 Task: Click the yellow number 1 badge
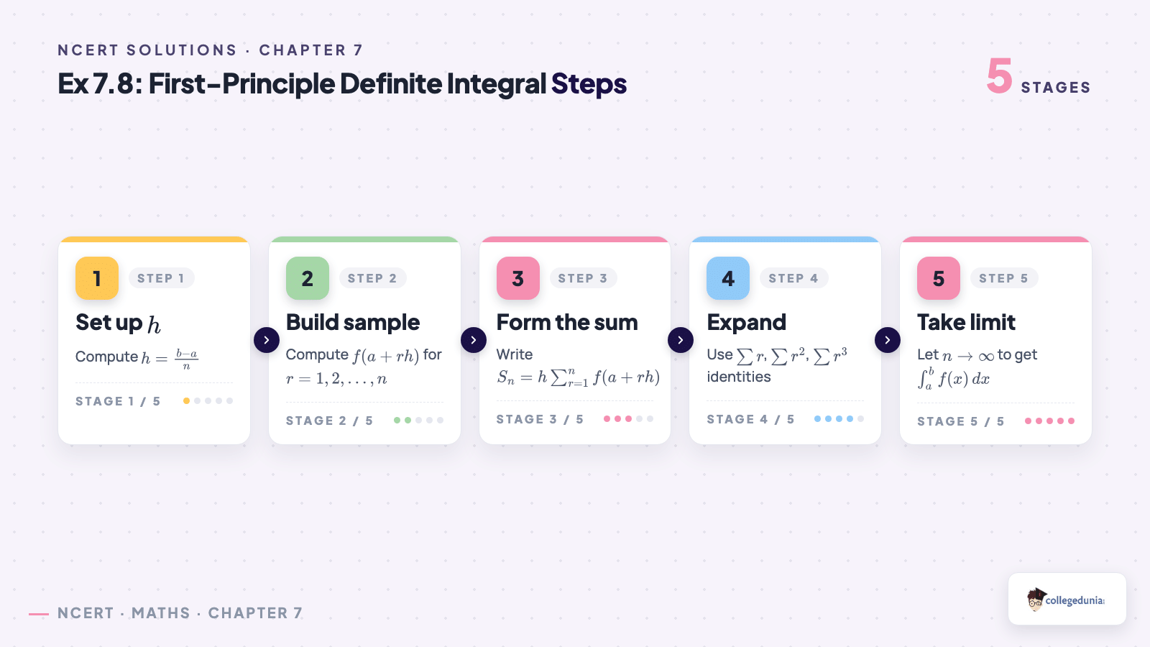pyautogui.click(x=97, y=278)
